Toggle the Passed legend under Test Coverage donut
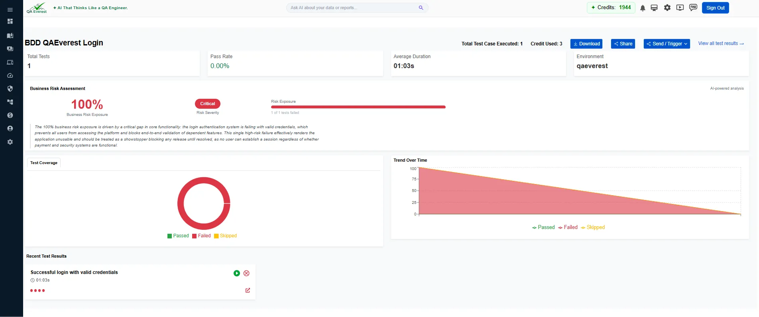The width and height of the screenshot is (759, 317). click(178, 236)
